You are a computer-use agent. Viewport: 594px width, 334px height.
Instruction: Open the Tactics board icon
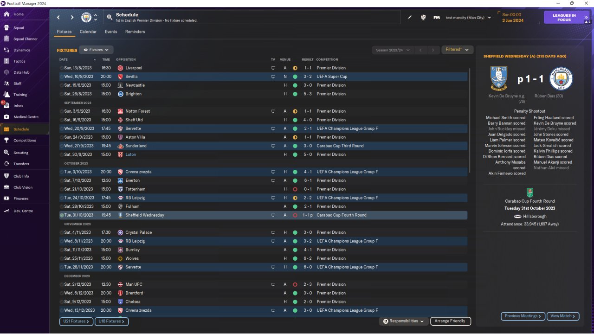(x=6, y=61)
